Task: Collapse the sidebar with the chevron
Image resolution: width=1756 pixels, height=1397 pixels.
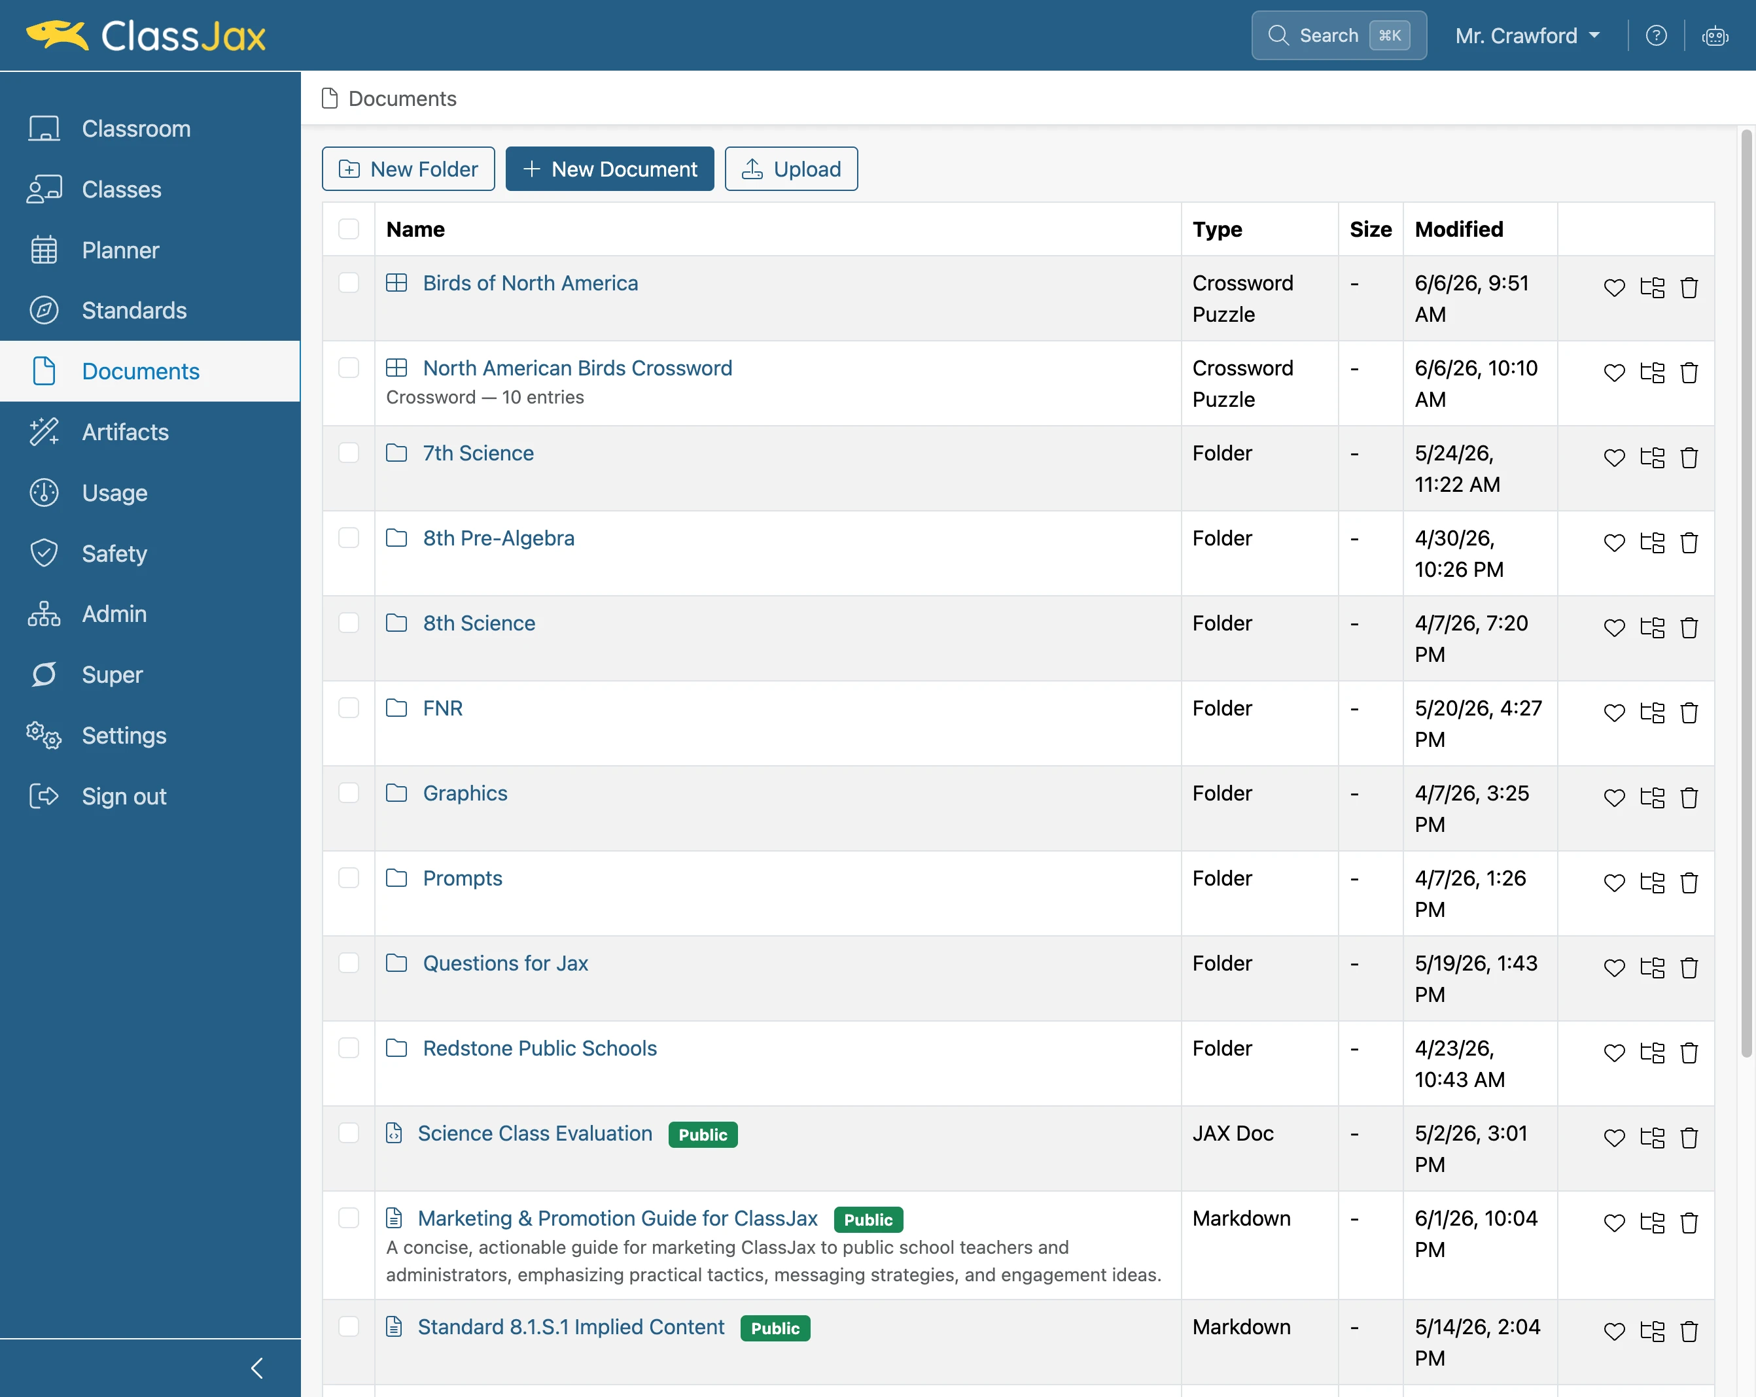Action: (x=256, y=1368)
